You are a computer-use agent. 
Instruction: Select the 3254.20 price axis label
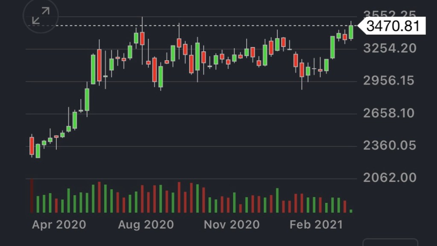click(390, 48)
